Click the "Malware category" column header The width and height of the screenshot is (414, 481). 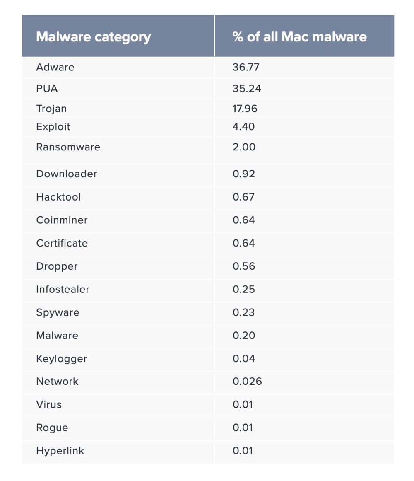[94, 37]
